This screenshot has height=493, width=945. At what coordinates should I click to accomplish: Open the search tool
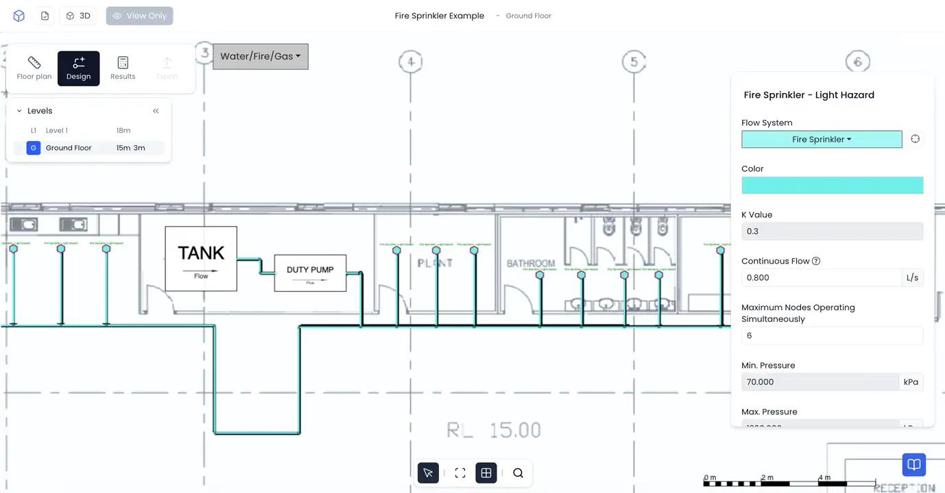coord(518,473)
